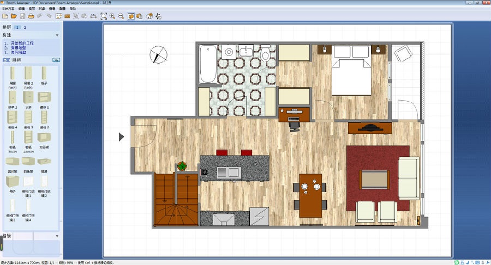Undo with the left-curved arrow icon
The image size is (491, 265).
point(40,16)
